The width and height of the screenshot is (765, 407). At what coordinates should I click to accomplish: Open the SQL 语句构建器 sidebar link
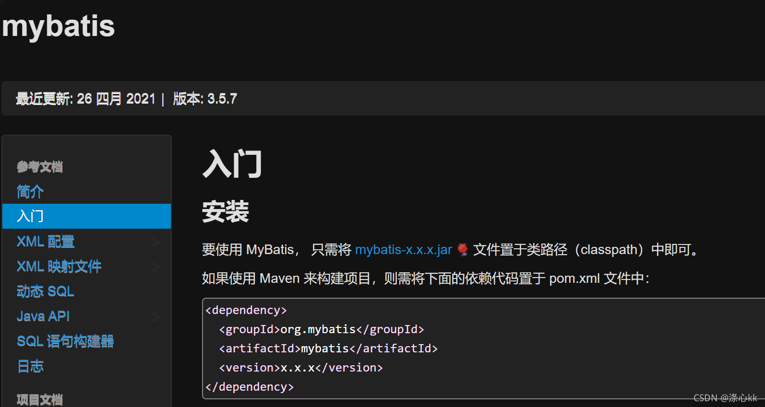click(65, 341)
